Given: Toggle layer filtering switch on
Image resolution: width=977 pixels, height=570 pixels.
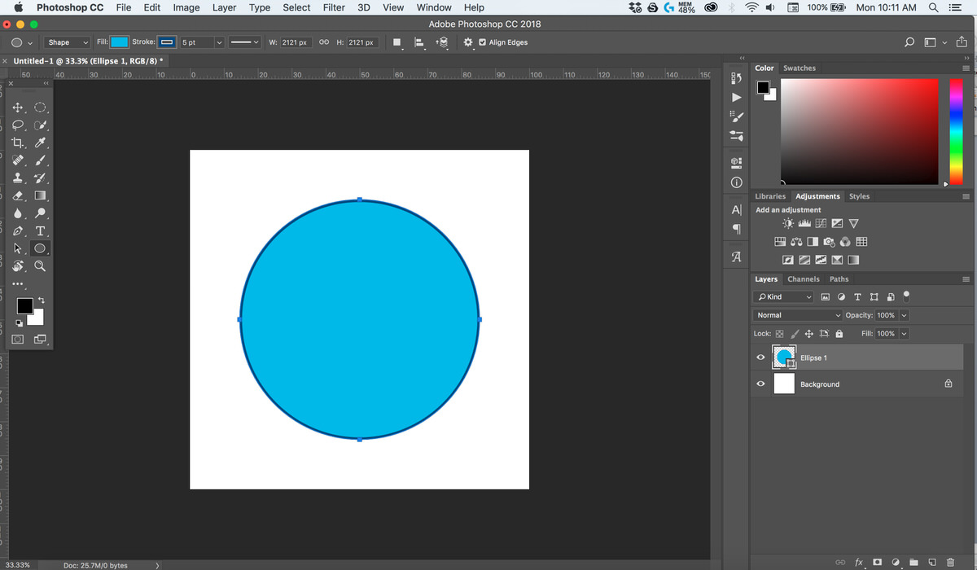Looking at the screenshot, I should [906, 296].
